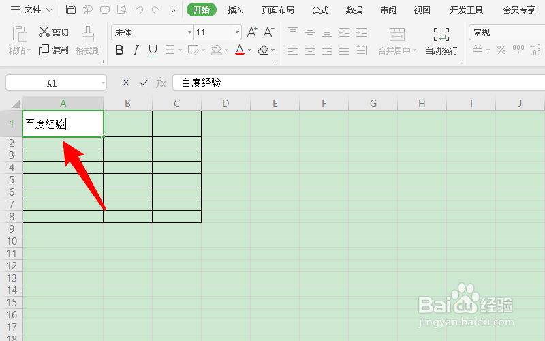The image size is (545, 341).
Task: Click the currency ¥ format icon
Action: [478, 50]
